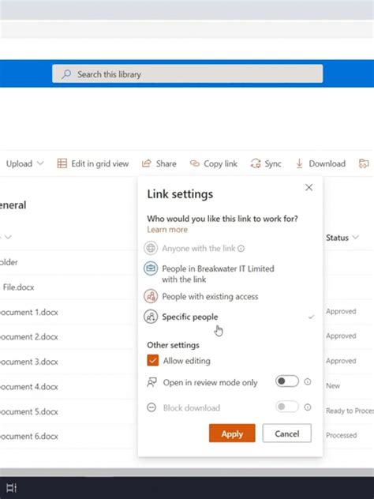
Task: Open Edit in grid view
Action: [93, 163]
